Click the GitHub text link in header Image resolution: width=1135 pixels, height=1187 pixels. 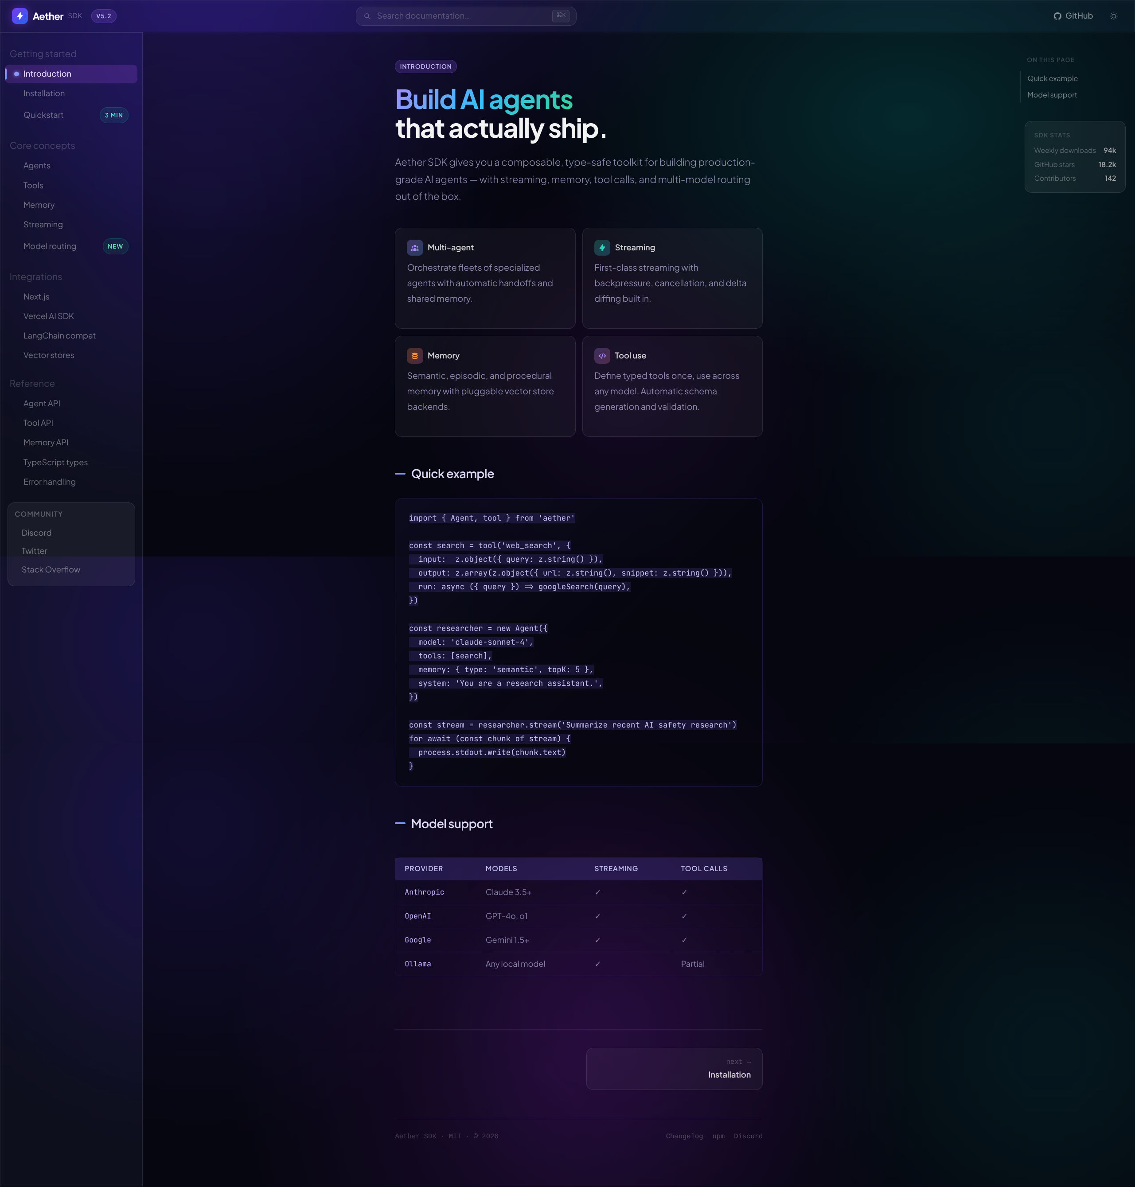1079,16
